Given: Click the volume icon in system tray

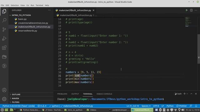Looking at the screenshot, I should (183, 110).
